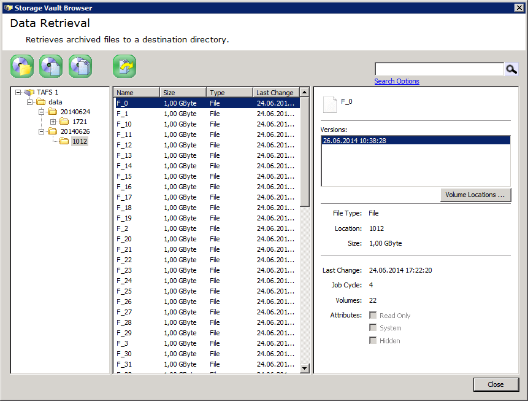The image size is (528, 401).
Task: Select the F_24 file row
Action: 207,281
